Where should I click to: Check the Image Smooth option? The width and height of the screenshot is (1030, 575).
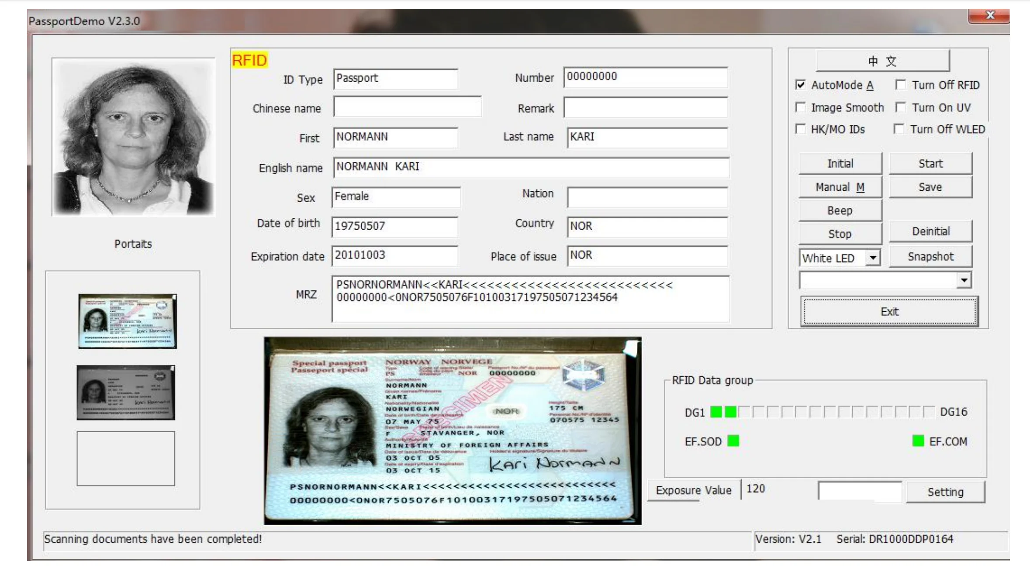tap(800, 107)
